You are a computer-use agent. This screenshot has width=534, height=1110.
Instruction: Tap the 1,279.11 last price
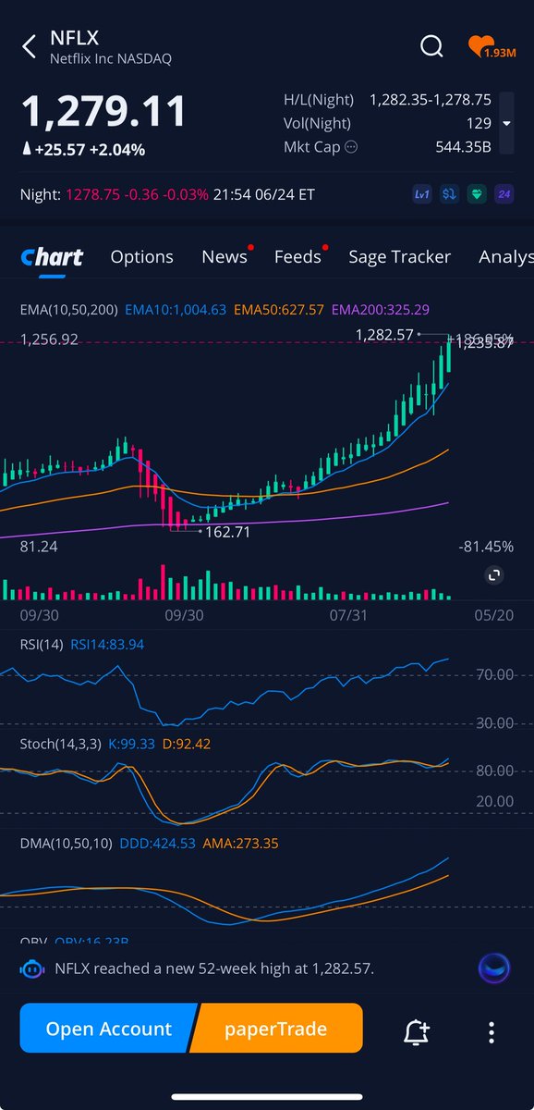click(103, 111)
